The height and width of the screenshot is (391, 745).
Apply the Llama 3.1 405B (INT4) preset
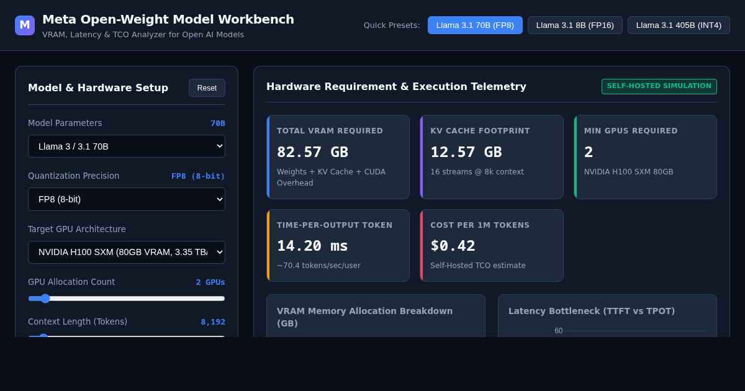point(679,25)
